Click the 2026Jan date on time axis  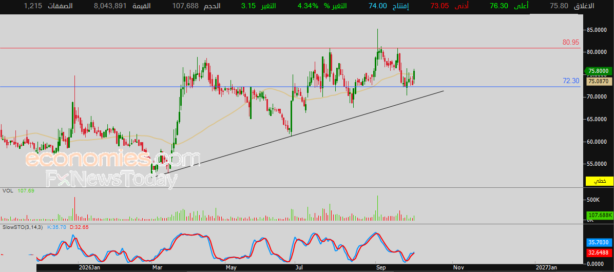(90, 268)
